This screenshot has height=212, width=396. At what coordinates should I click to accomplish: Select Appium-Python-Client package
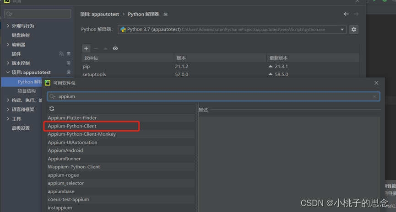pos(120,126)
